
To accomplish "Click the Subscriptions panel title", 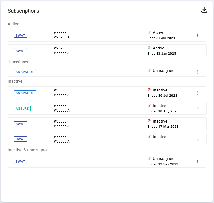I will click(24, 11).
